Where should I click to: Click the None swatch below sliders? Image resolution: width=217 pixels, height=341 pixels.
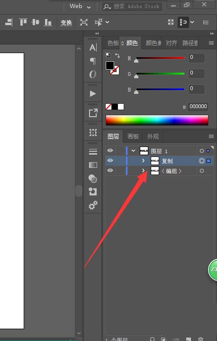coord(108,107)
